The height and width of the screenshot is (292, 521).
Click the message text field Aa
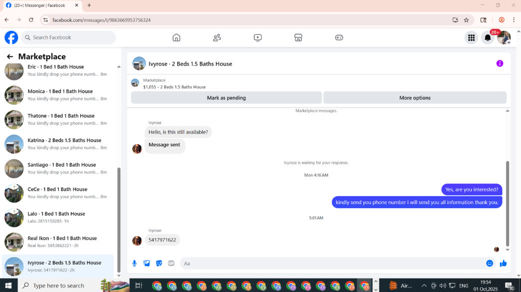(x=332, y=264)
